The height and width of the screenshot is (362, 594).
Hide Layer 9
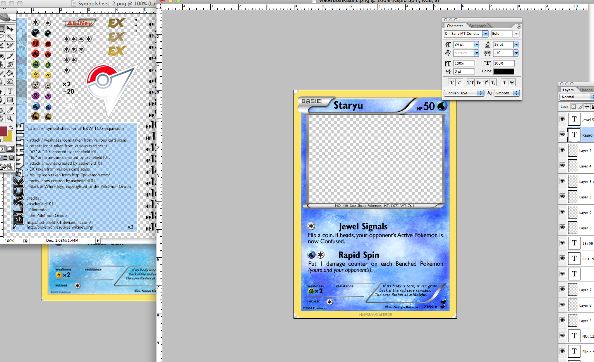point(562,212)
